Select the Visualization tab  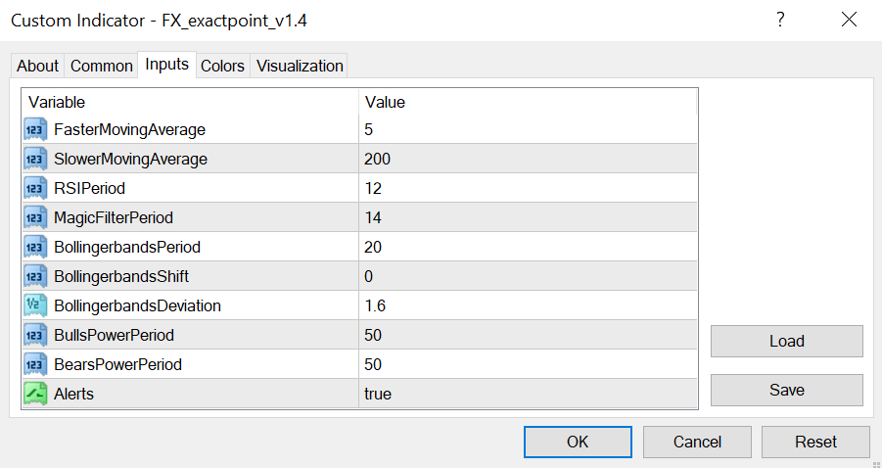(300, 66)
